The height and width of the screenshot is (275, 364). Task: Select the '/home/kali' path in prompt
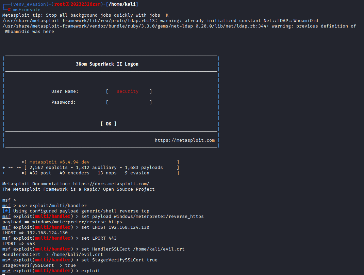click(x=122, y=4)
